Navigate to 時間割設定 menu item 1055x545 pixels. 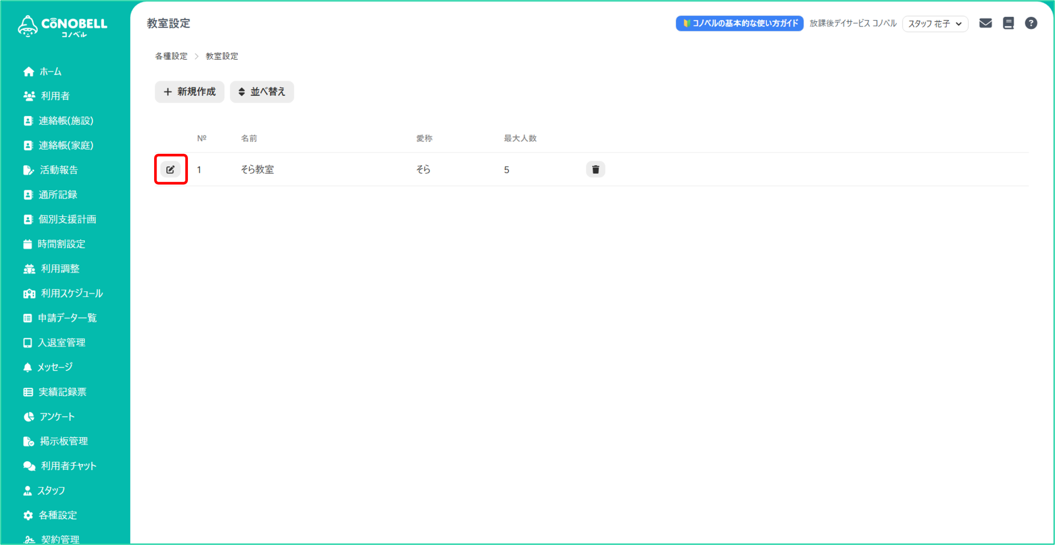61,244
